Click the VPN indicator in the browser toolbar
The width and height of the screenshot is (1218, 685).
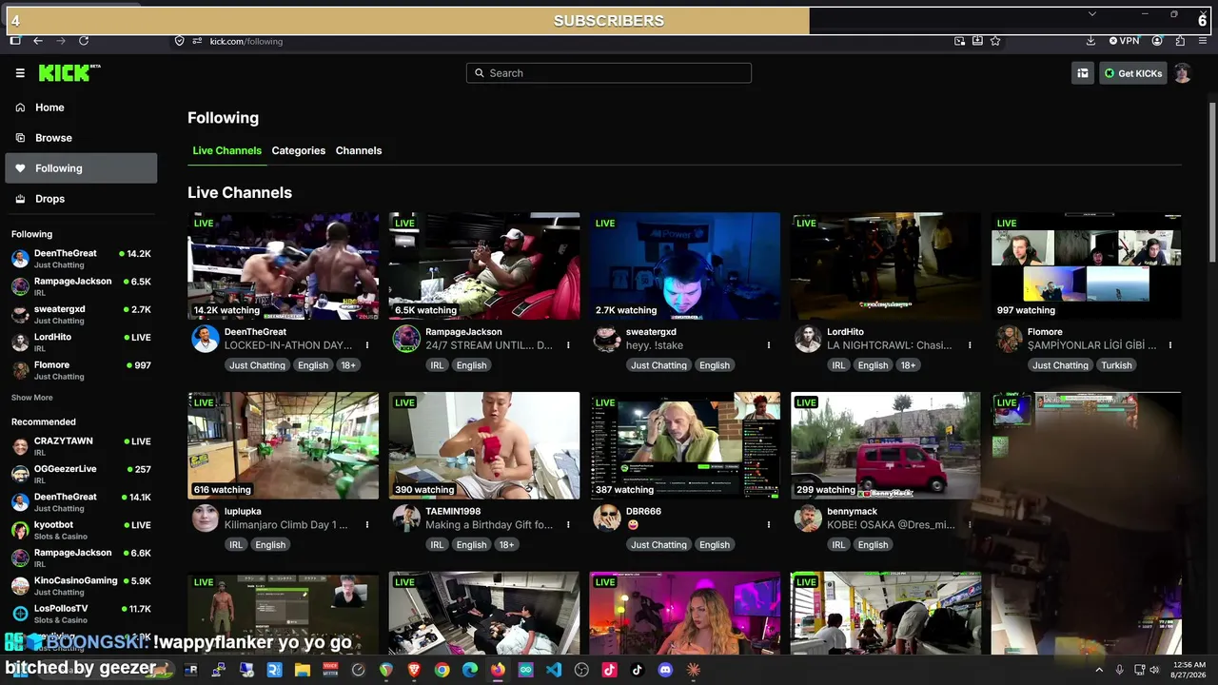coord(1124,41)
